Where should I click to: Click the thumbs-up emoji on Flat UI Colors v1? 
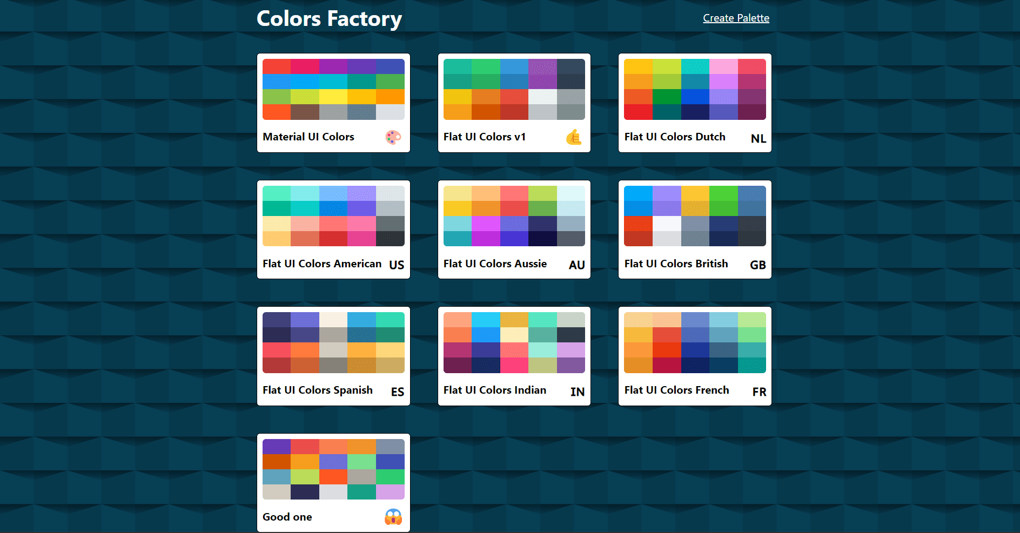[x=574, y=137]
